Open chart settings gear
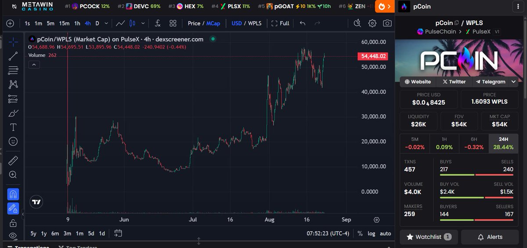The height and width of the screenshot is (248, 527). (372, 23)
